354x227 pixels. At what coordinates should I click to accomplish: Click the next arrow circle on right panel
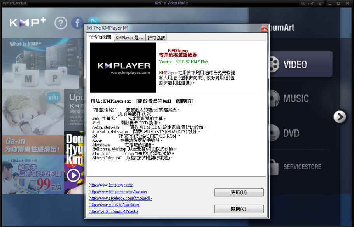click(x=340, y=117)
